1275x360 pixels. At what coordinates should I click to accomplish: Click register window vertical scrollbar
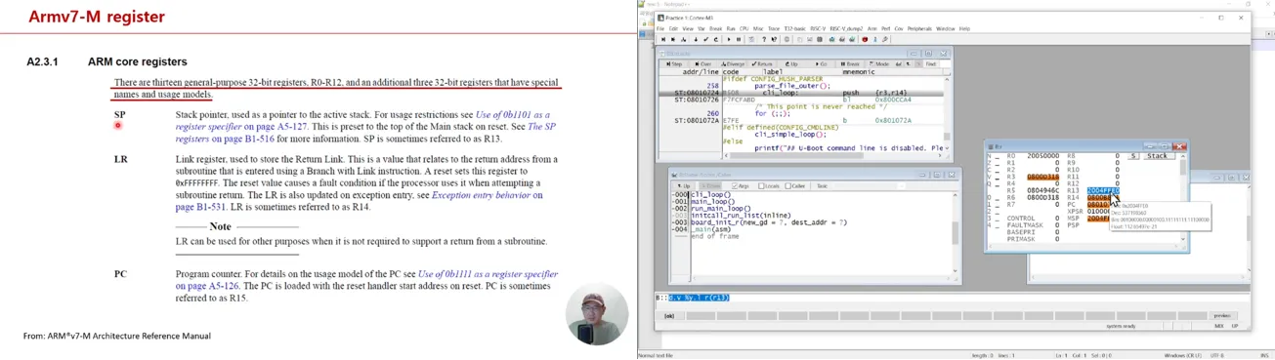(1183, 197)
